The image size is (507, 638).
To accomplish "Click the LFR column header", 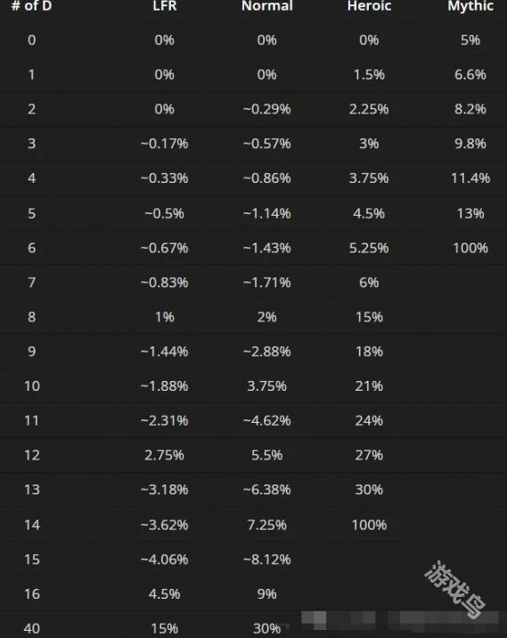I will coord(165,5).
